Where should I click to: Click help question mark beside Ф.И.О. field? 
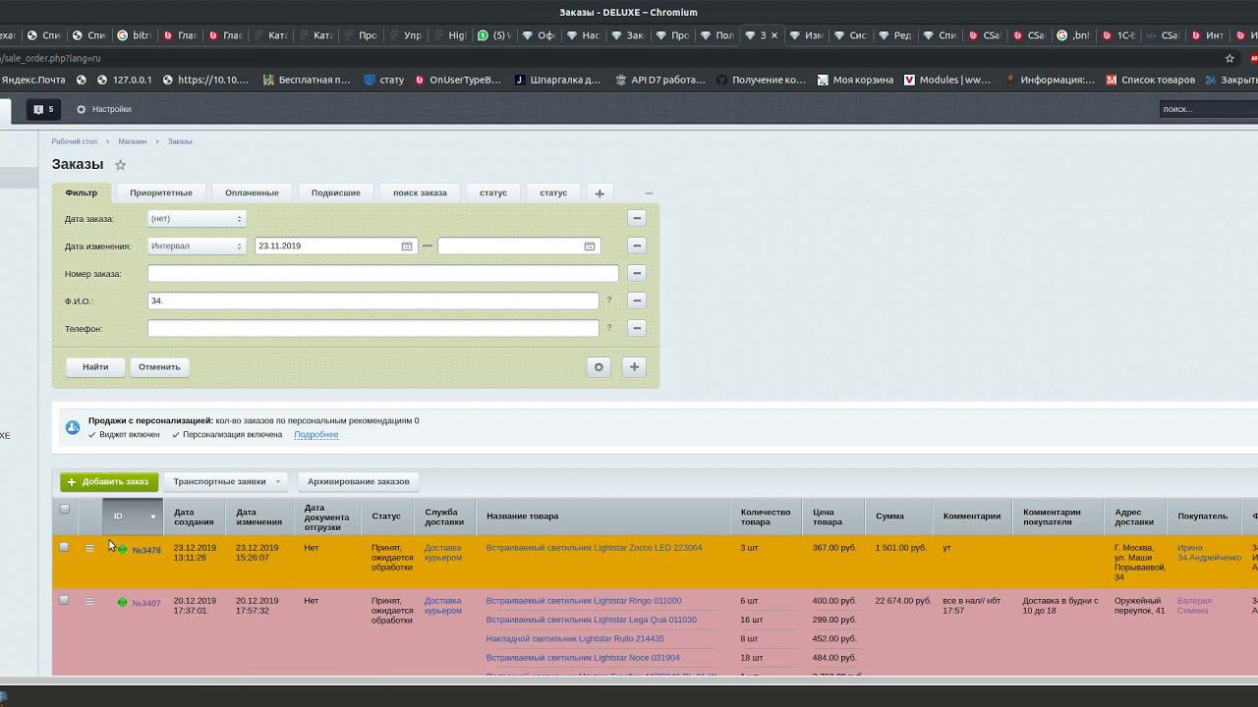(609, 301)
